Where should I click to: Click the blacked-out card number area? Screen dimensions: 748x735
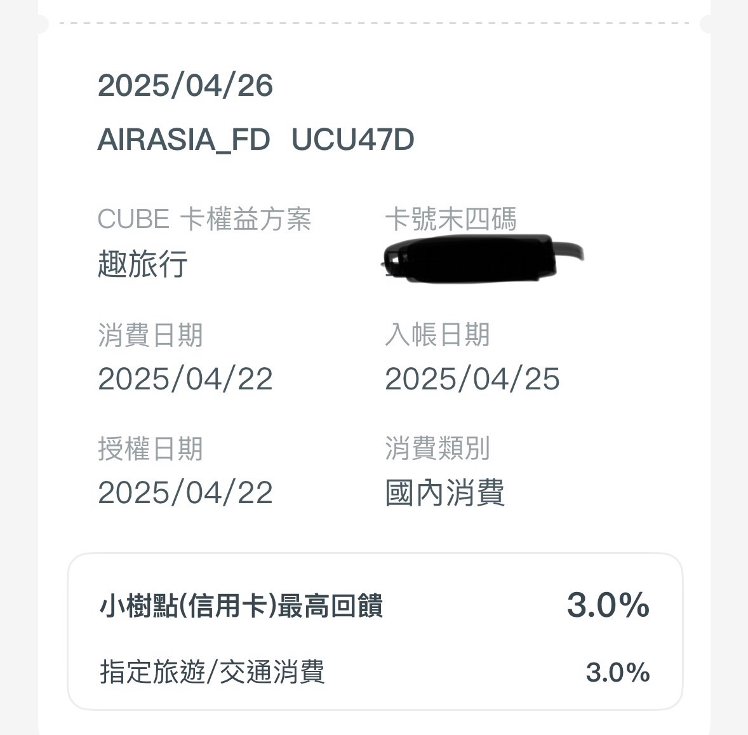482,259
